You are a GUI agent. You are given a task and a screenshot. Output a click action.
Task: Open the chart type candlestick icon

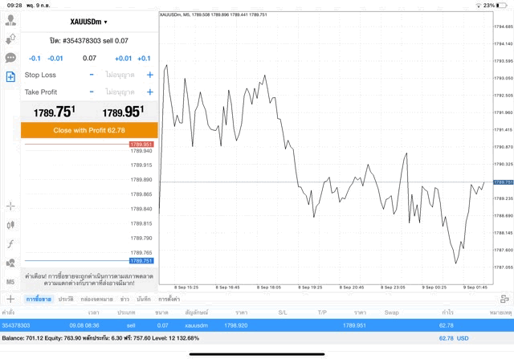(x=10, y=225)
